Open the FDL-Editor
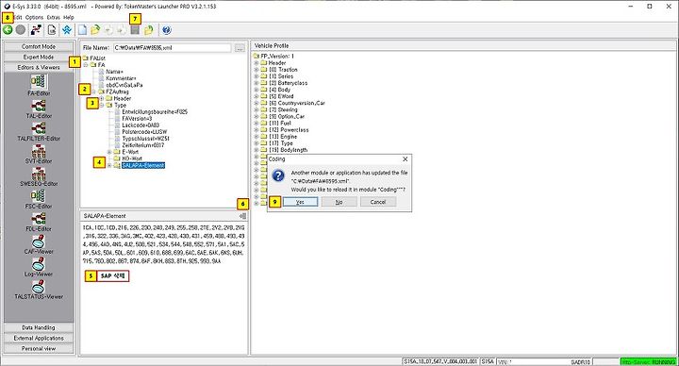The width and height of the screenshot is (679, 366). (39, 222)
